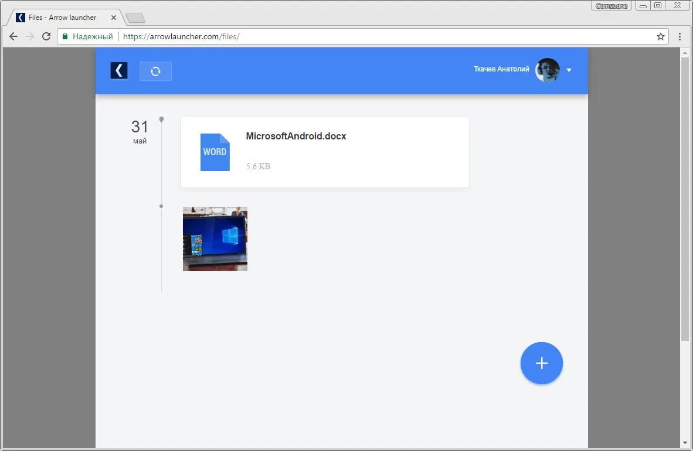Open the Windows laptop photo thumbnail
The image size is (693, 451).
click(215, 238)
